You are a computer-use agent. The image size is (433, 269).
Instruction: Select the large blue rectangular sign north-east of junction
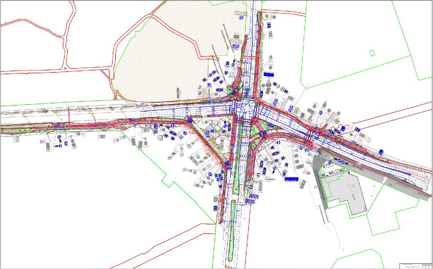pos(269,74)
